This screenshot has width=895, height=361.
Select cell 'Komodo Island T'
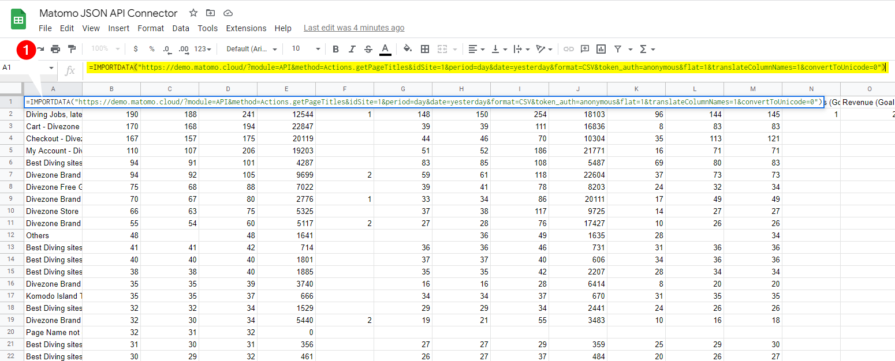pos(53,296)
